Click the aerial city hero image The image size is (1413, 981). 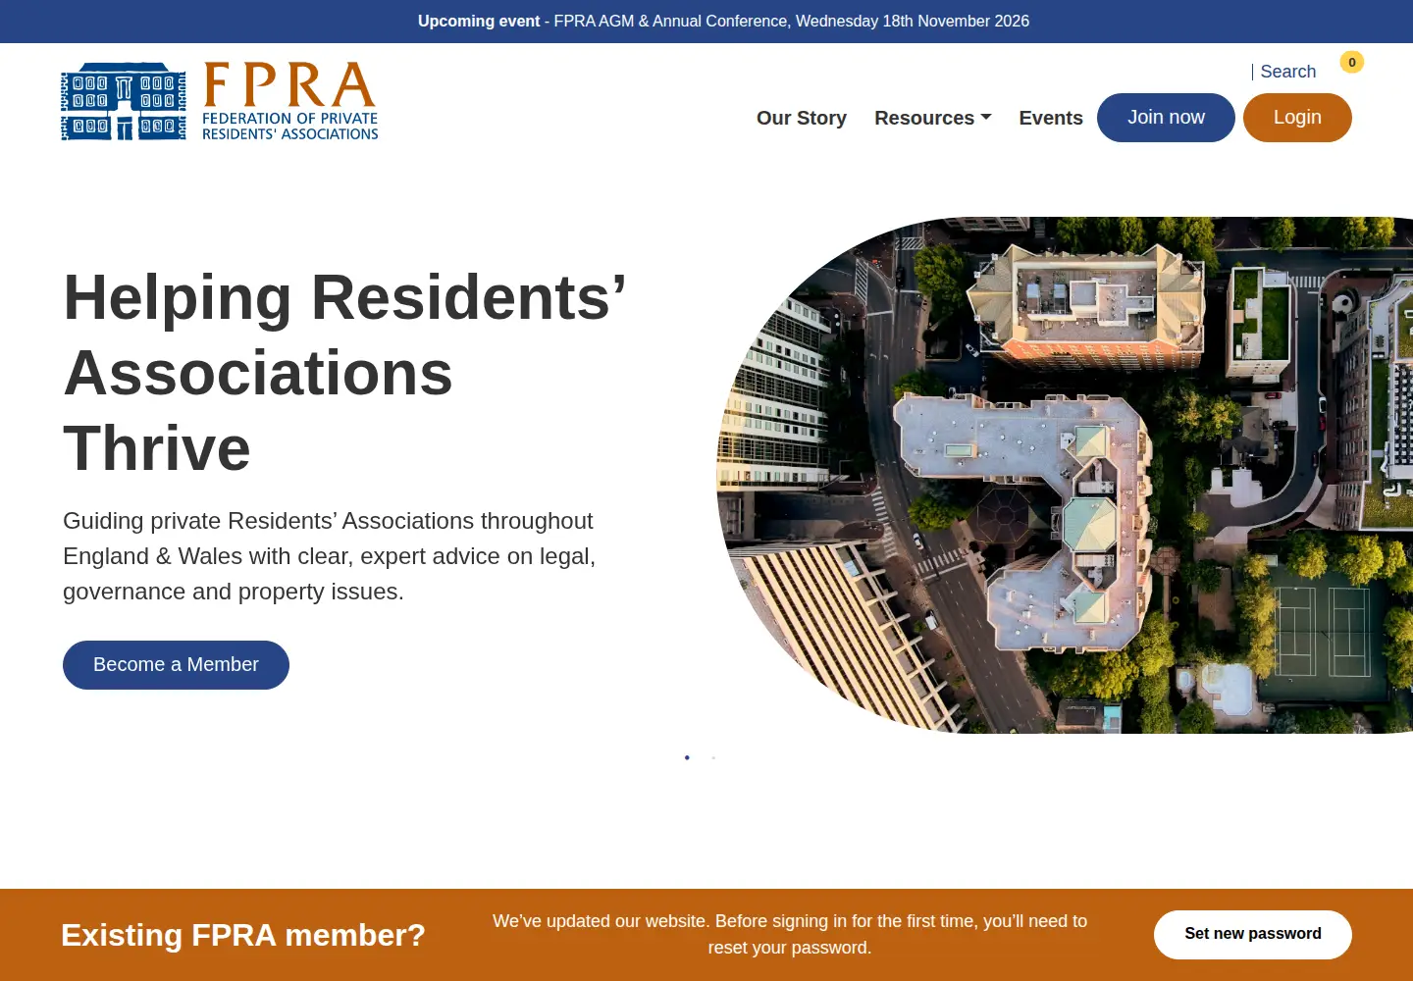point(1065,475)
